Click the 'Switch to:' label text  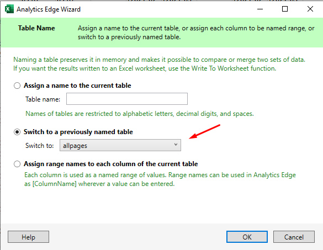click(40, 146)
